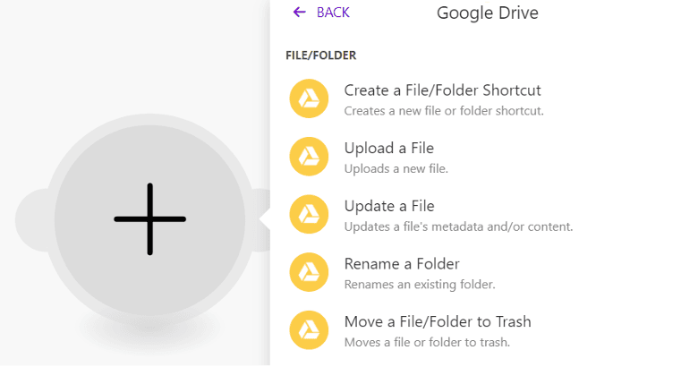Go back via the BACK link
Screen dimensions: 698x367
pyautogui.click(x=333, y=13)
